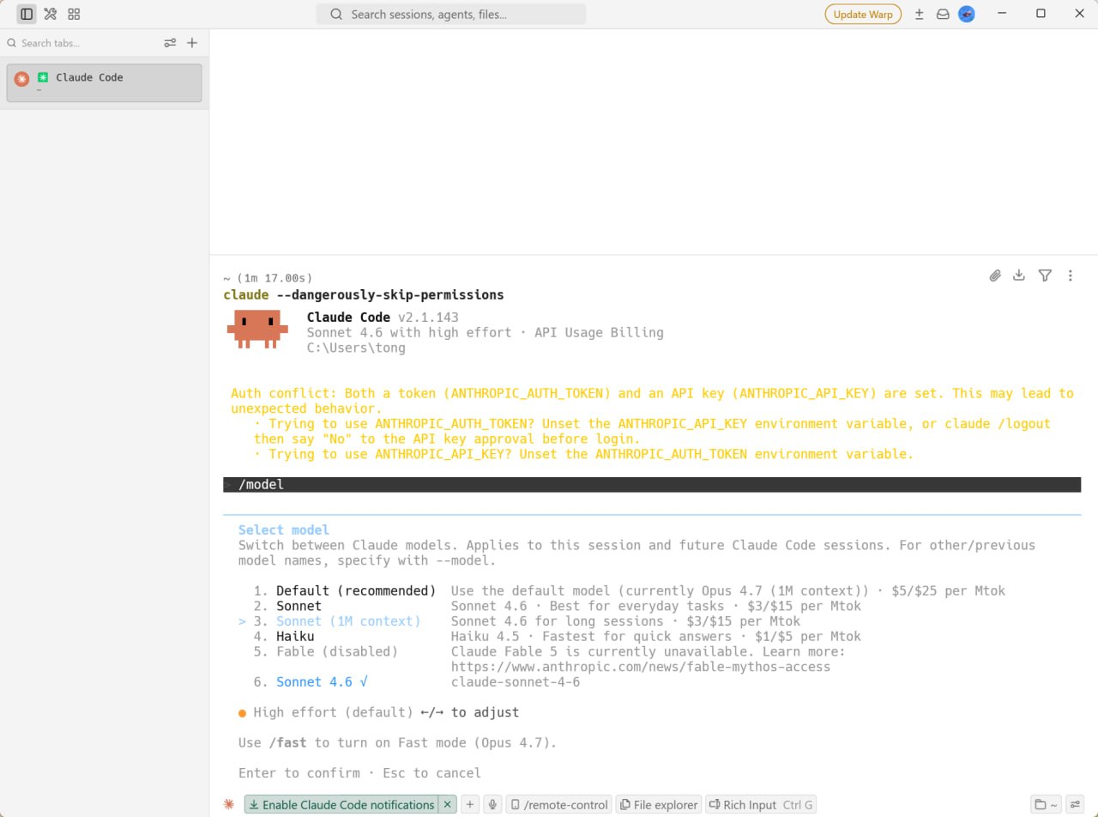Screen dimensions: 1098x817
Task: Dismiss the notifications chip with X
Action: point(447,804)
